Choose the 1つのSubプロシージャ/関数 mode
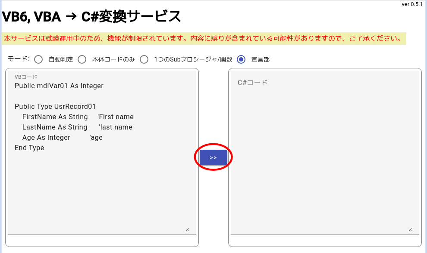Image resolution: width=427 pixels, height=253 pixels. click(144, 59)
